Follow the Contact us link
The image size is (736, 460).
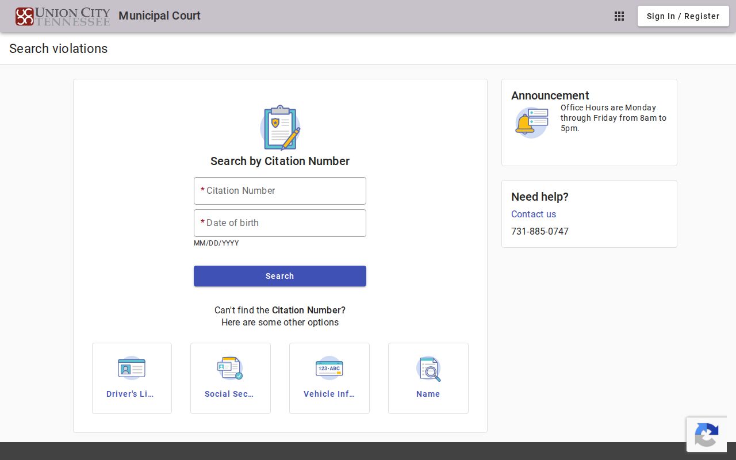534,214
